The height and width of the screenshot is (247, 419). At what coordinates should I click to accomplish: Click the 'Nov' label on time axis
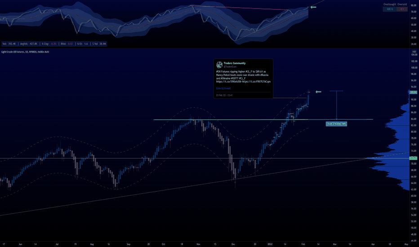(x=198, y=244)
